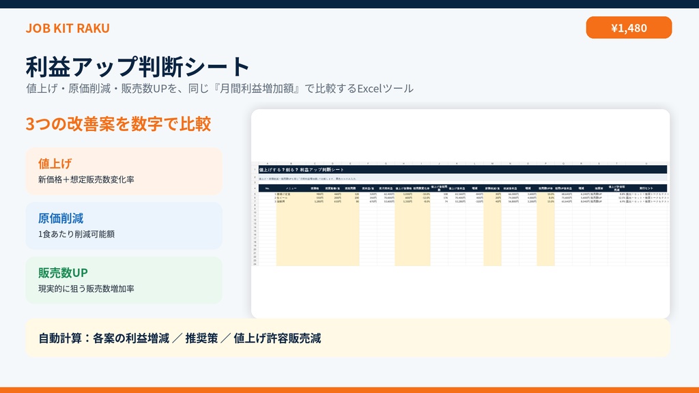Click the subtitle mentioning Excelツール
The image size is (699, 393).
tap(220, 88)
